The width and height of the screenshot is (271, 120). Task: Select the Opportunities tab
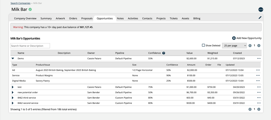click(105, 18)
